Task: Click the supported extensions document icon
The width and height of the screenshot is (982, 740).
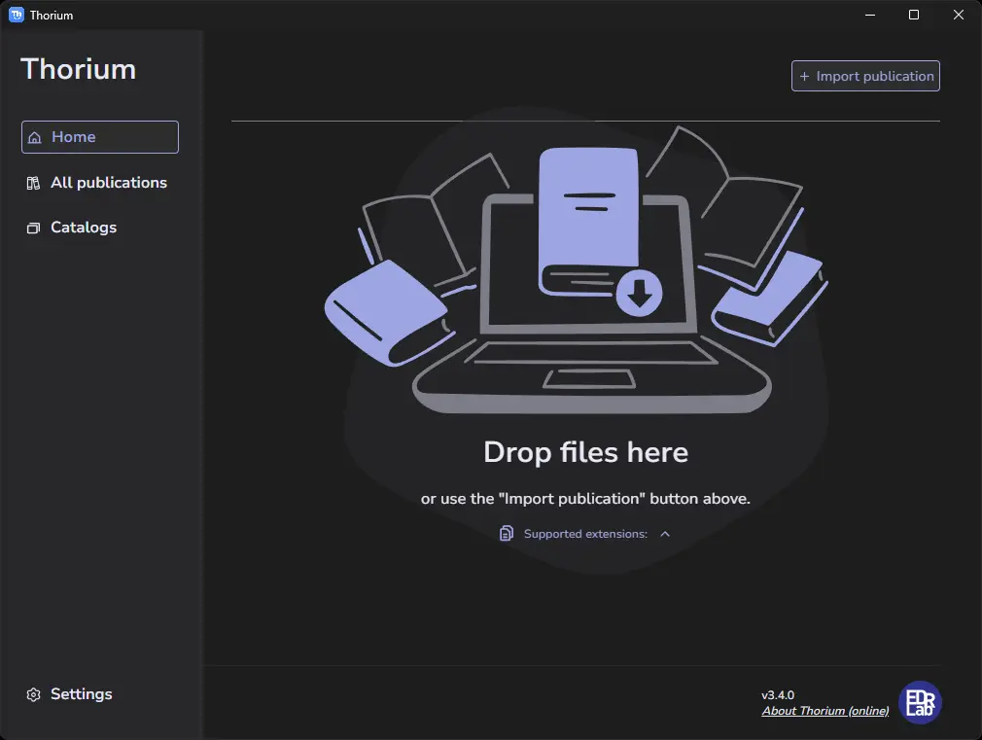Action: point(507,533)
